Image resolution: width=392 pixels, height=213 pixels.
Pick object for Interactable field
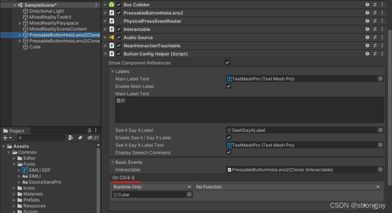click(x=380, y=169)
